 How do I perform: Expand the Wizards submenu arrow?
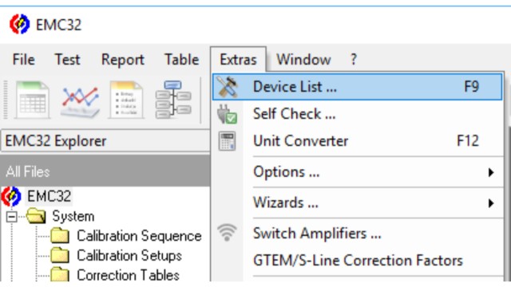click(491, 203)
